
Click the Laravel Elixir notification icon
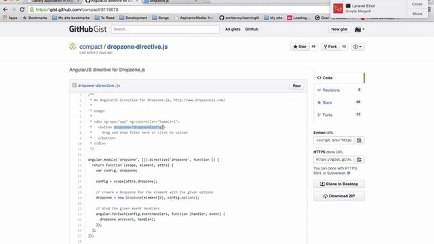pyautogui.click(x=338, y=8)
